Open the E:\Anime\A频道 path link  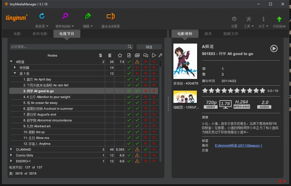click(238, 146)
